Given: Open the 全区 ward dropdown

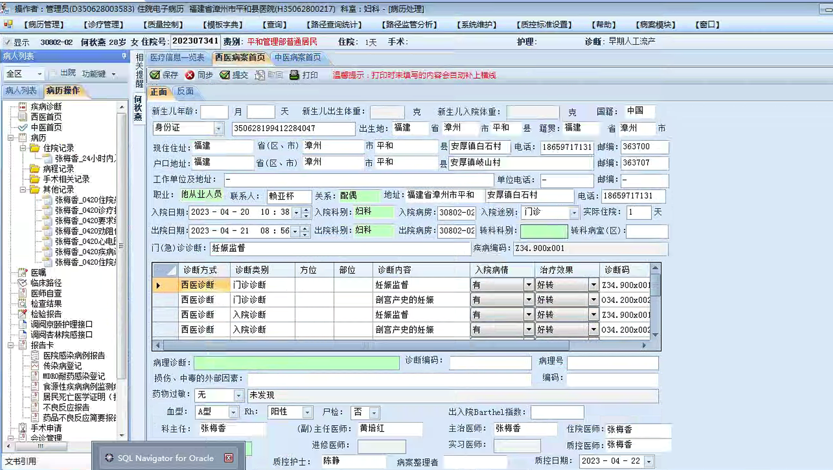Looking at the screenshot, I should (39, 74).
